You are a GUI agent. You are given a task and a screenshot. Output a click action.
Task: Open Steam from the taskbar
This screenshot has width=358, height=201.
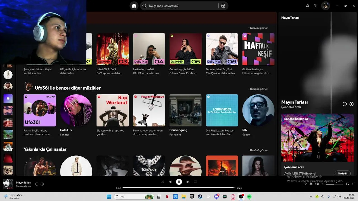[x=200, y=197]
